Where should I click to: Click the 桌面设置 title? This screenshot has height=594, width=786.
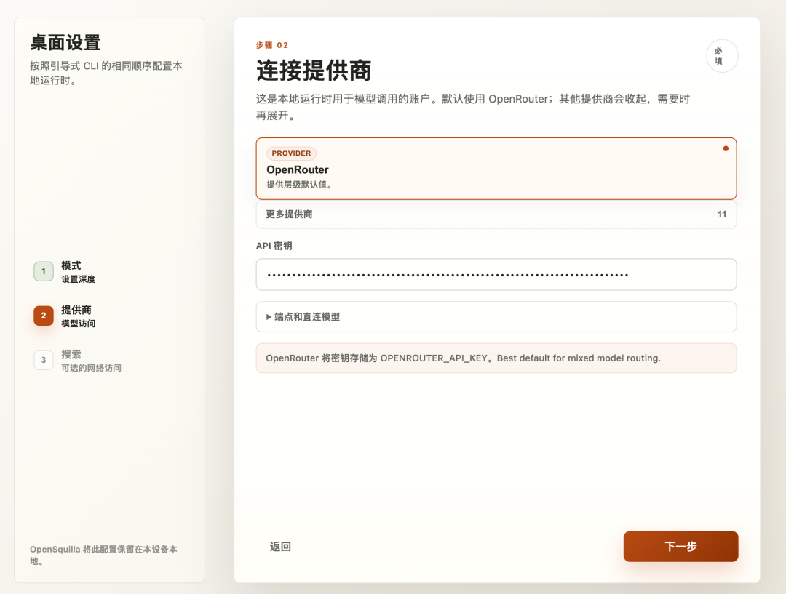[65, 43]
